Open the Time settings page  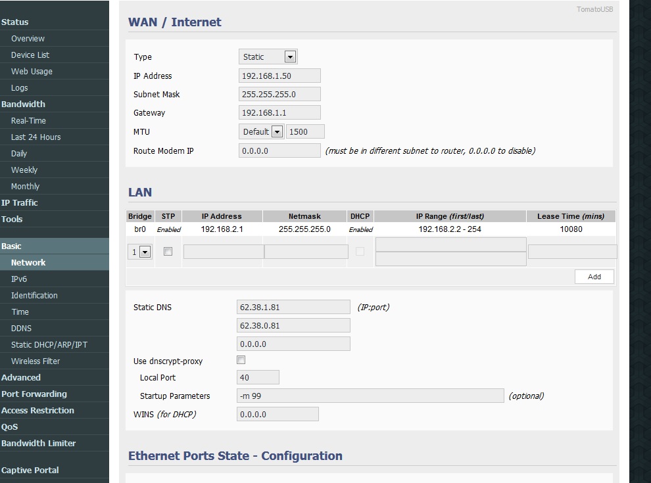(x=20, y=311)
